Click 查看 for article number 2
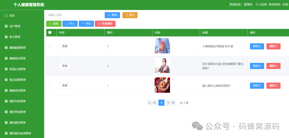 click(65, 66)
